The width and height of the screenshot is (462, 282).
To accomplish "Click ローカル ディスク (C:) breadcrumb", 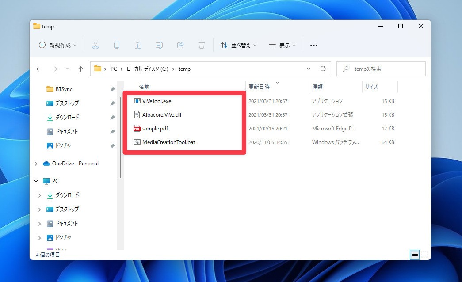I will point(147,69).
